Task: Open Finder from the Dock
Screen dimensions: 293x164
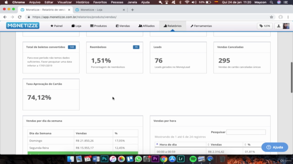Action: (71, 159)
